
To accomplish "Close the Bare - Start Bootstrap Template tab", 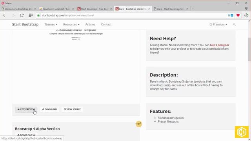I will pos(187,9).
